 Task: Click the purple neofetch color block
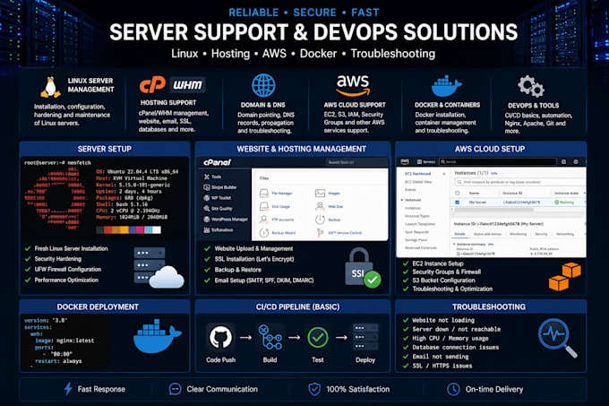point(132,230)
